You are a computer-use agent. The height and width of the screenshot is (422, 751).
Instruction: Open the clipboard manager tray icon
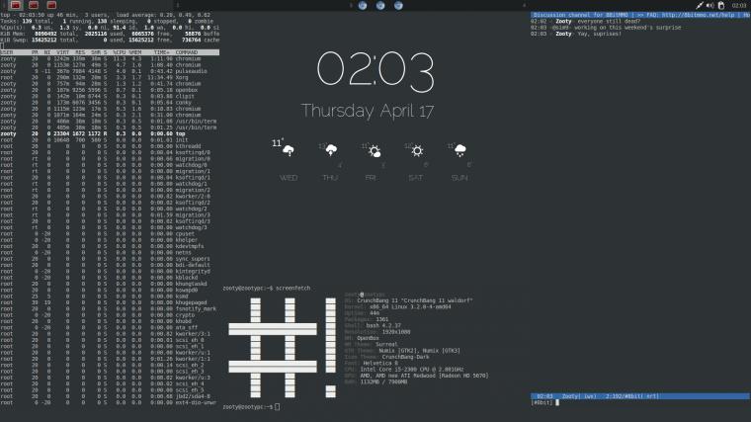pos(721,5)
